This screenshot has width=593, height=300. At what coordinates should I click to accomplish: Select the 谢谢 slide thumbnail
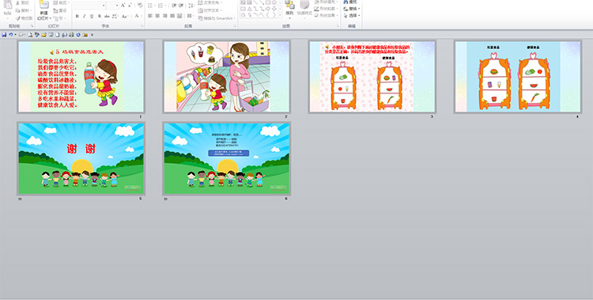coord(81,158)
